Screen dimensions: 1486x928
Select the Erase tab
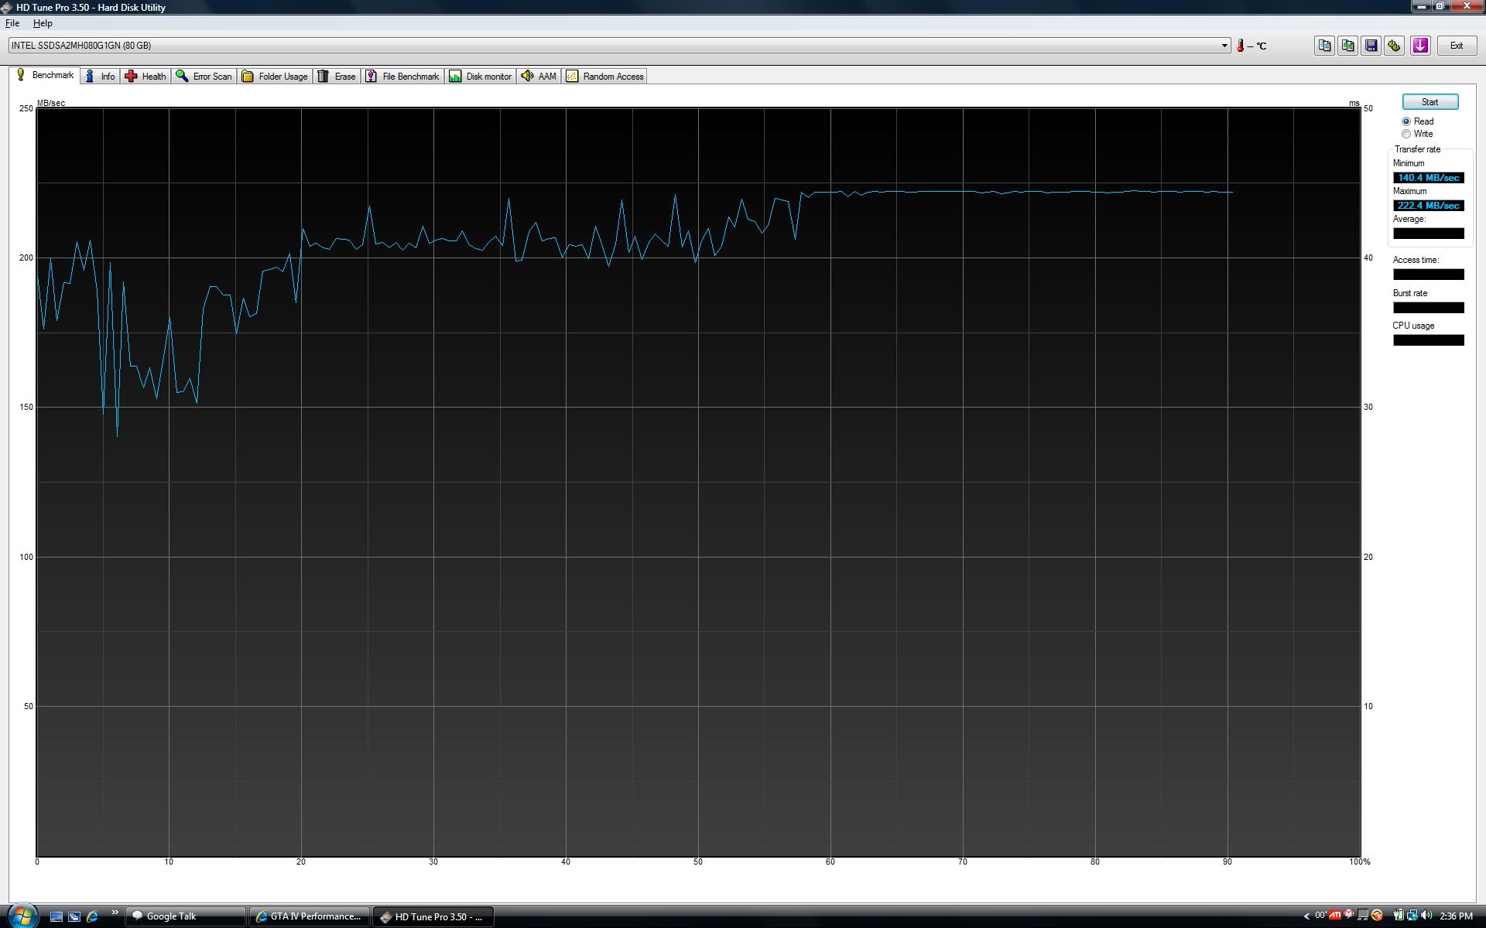pyautogui.click(x=337, y=76)
